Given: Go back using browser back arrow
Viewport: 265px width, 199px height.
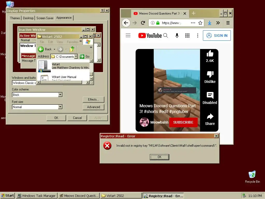Looking at the screenshot, I should click(x=126, y=23).
